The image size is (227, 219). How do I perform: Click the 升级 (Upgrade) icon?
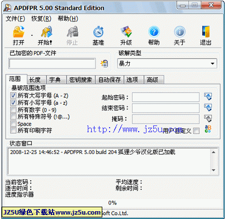coord(126,32)
